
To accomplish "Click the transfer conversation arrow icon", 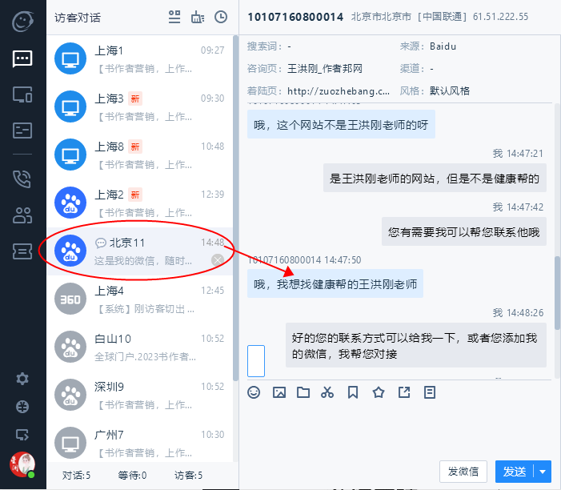I will coord(404,392).
